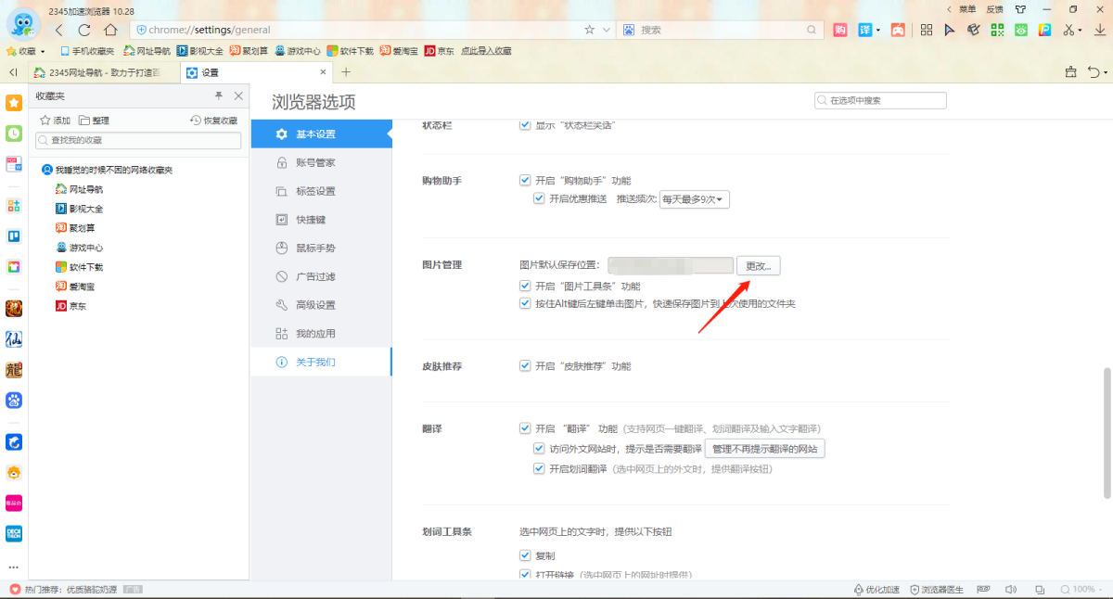Click the 更改... button for image location
The width and height of the screenshot is (1113, 599).
click(758, 266)
